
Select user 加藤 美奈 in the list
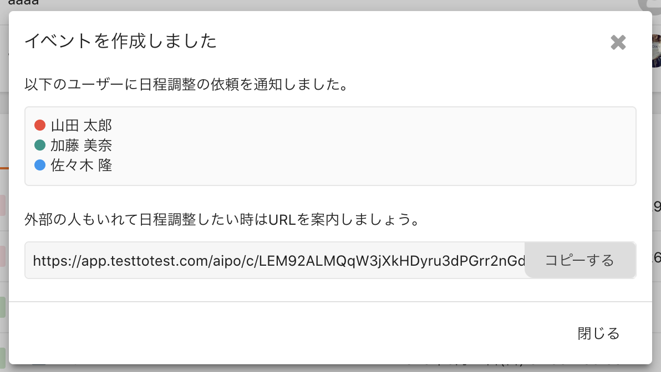click(x=82, y=145)
